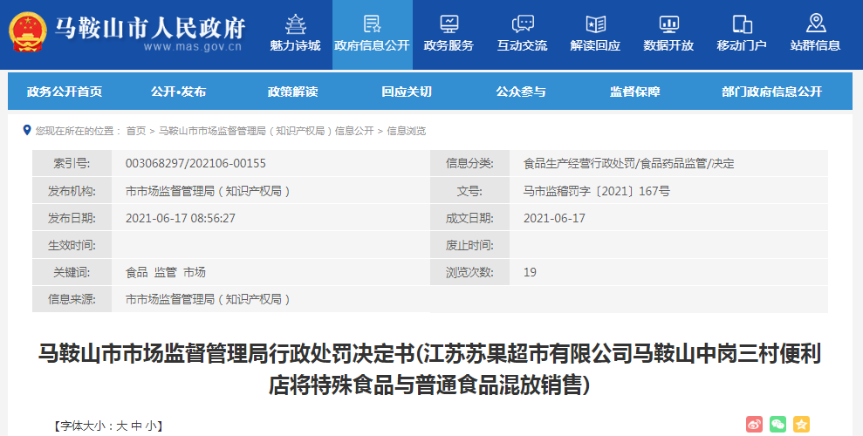
Task: Open 数据开放 chart icon
Action: (668, 24)
